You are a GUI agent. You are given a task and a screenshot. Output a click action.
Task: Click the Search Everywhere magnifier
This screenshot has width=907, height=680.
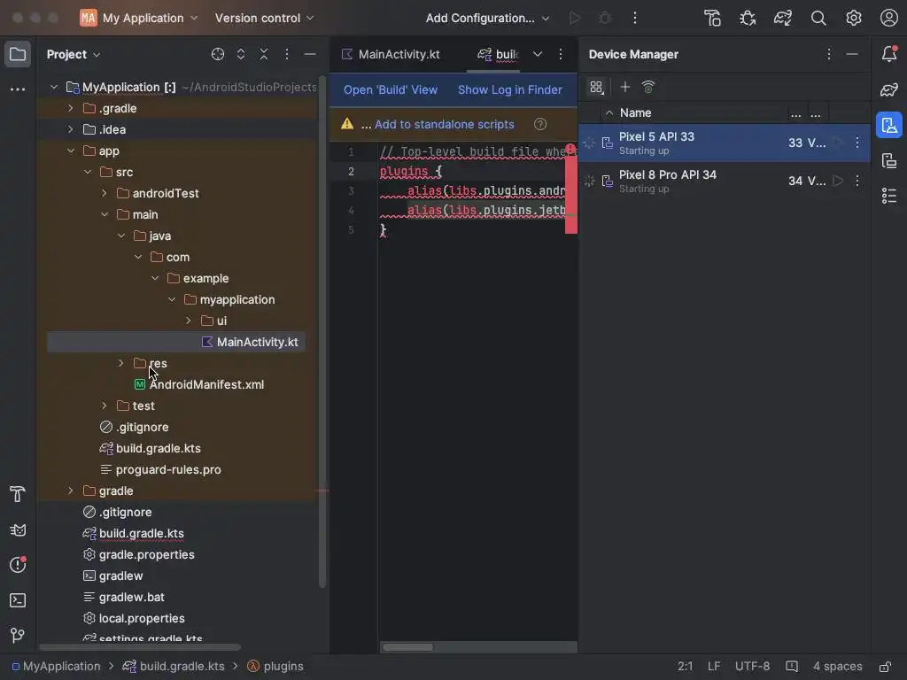[818, 18]
